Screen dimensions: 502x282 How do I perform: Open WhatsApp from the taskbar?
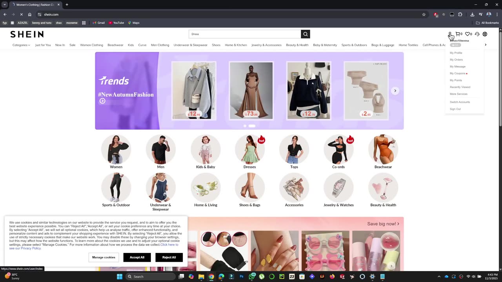tap(252, 277)
